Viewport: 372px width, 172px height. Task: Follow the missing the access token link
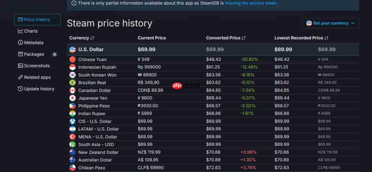[251, 3]
